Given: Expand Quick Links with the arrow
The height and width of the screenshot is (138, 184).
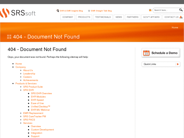Looking at the screenshot, I should click(178, 64).
